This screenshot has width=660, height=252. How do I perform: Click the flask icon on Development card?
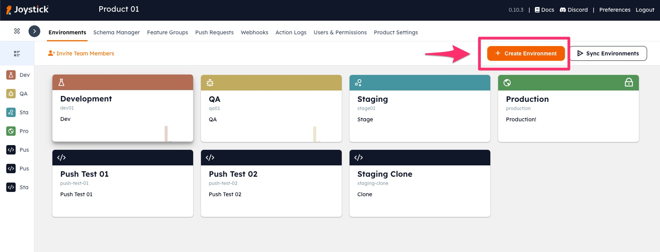pyautogui.click(x=61, y=82)
